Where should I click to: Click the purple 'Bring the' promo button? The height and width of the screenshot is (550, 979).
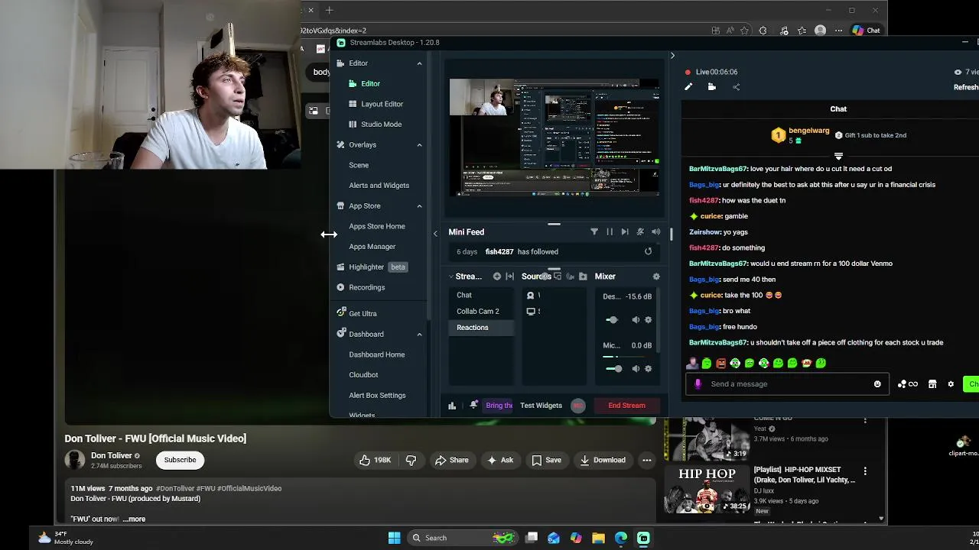(x=499, y=406)
